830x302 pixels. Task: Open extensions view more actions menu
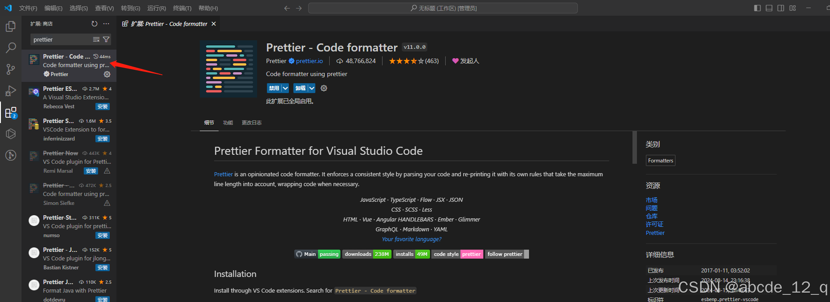click(x=106, y=24)
